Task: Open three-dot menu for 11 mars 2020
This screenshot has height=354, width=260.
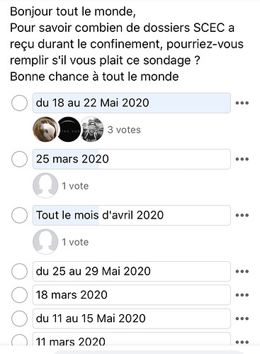Action: pyautogui.click(x=242, y=342)
